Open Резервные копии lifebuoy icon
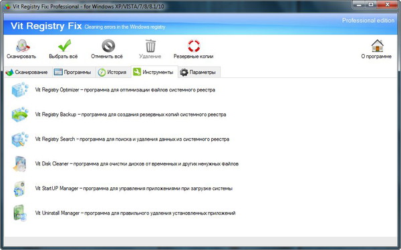 194,46
